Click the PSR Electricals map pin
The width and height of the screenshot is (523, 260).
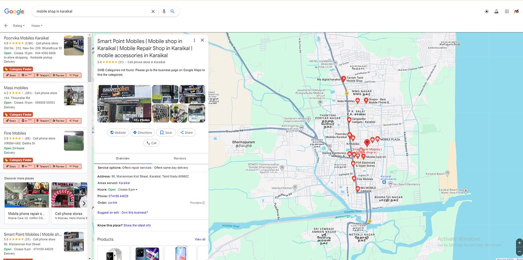[x=353, y=164]
